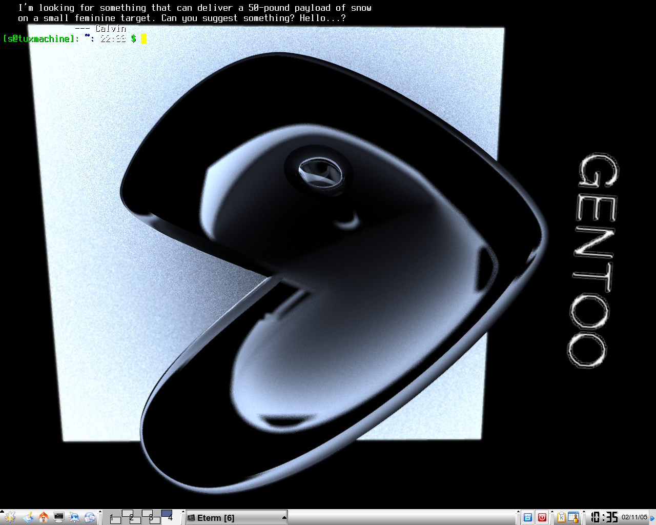Click the system tray applet handle
The image size is (656, 525).
click(x=552, y=517)
